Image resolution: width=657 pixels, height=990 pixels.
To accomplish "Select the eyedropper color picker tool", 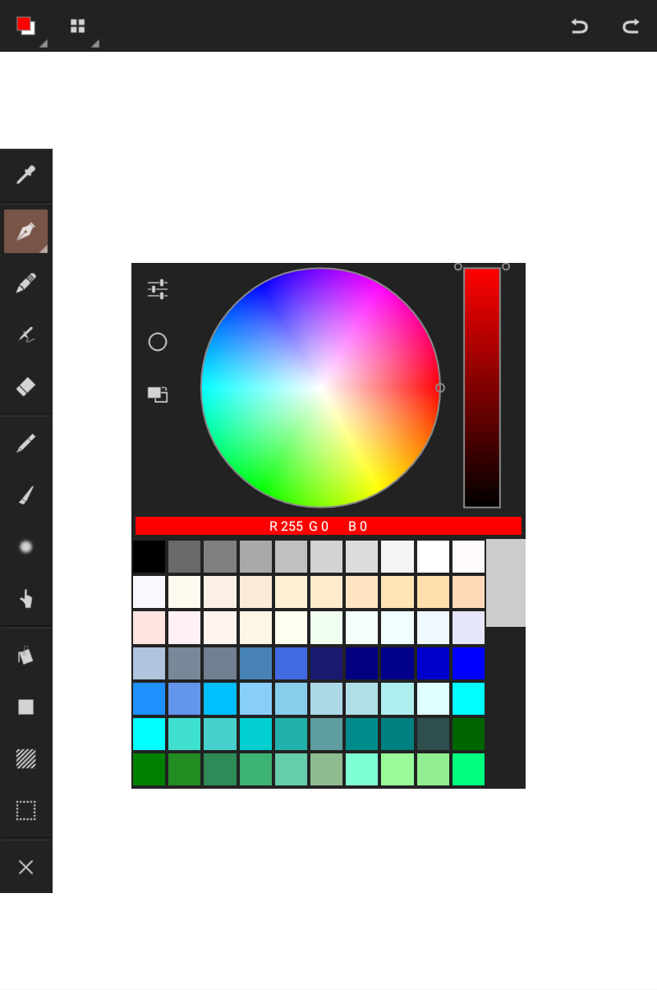I will pos(26,175).
